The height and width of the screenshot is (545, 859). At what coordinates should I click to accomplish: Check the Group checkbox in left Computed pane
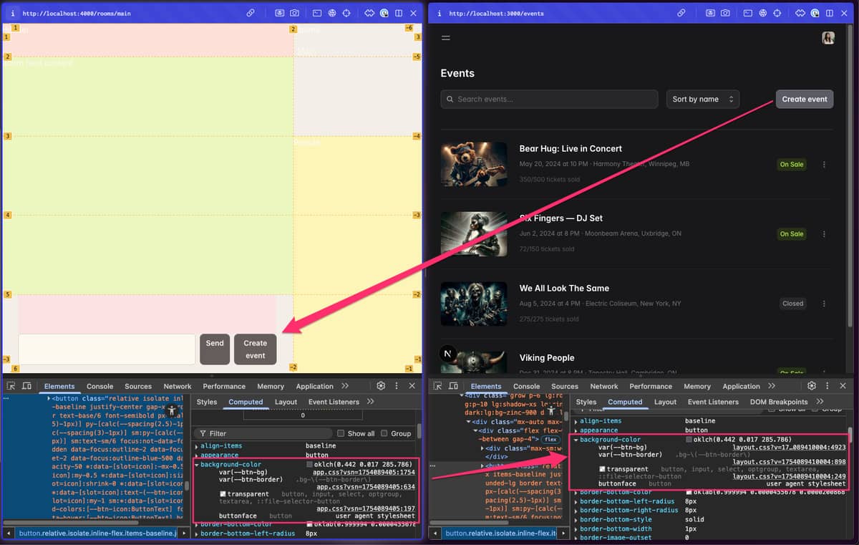(384, 433)
